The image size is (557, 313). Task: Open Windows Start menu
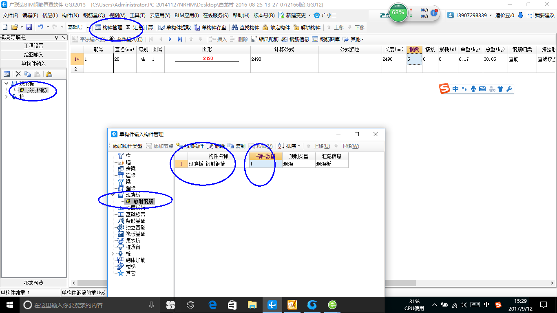point(9,304)
